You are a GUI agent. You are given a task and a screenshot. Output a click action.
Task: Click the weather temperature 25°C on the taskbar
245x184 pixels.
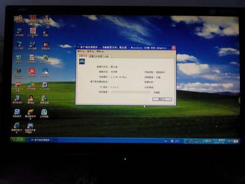(175, 141)
